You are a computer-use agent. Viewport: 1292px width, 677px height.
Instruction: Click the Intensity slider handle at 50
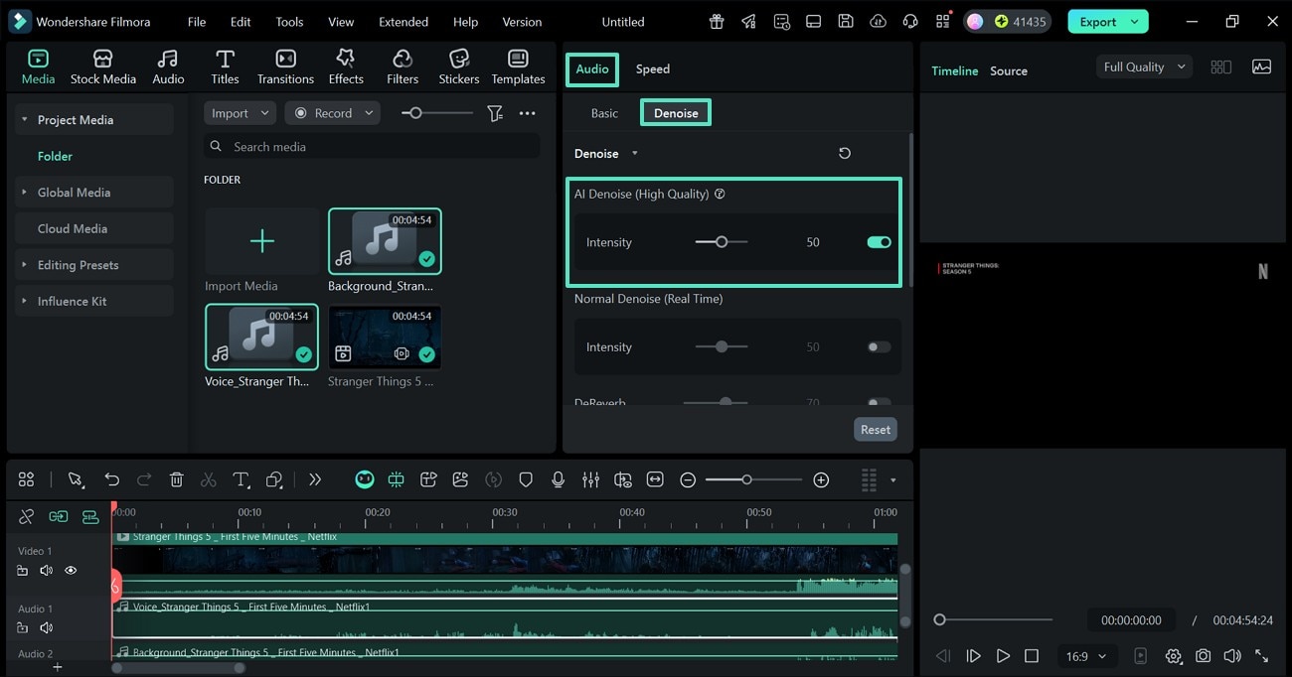point(721,241)
